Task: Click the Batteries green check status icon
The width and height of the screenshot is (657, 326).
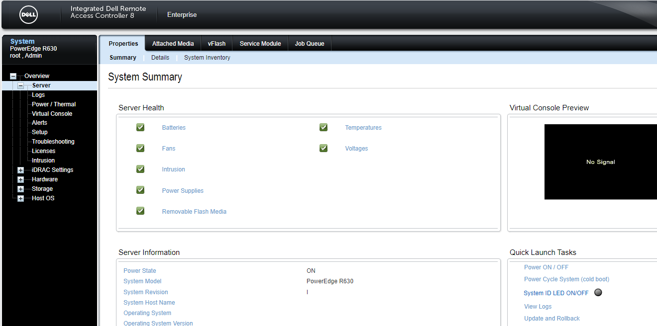Action: tap(140, 127)
